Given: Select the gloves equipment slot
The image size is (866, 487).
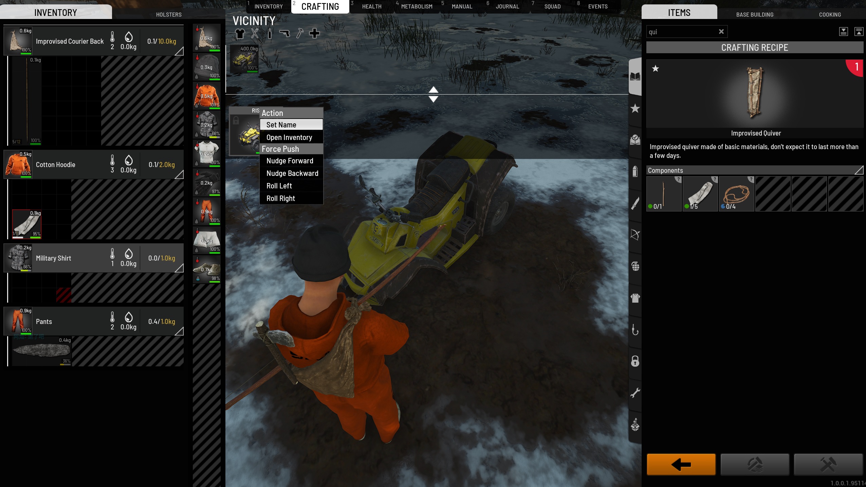Looking at the screenshot, I should click(x=207, y=182).
